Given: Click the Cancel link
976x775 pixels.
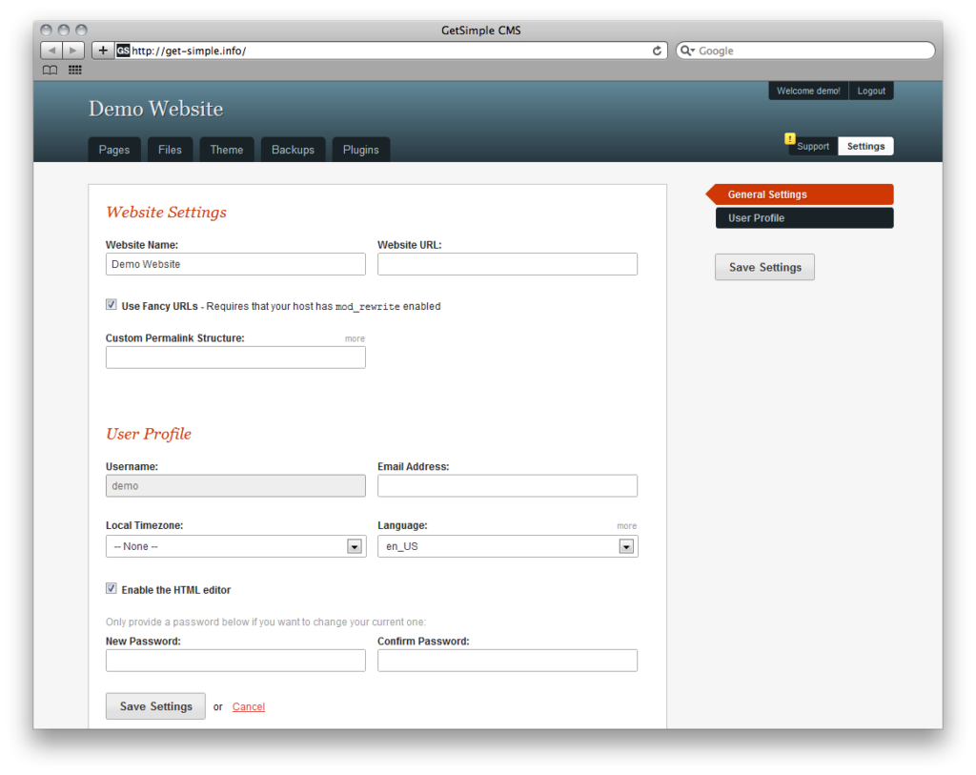Looking at the screenshot, I should point(248,706).
